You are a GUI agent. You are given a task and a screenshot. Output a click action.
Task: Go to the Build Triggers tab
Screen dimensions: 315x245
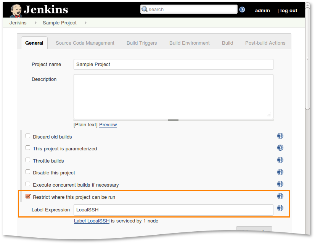[141, 43]
